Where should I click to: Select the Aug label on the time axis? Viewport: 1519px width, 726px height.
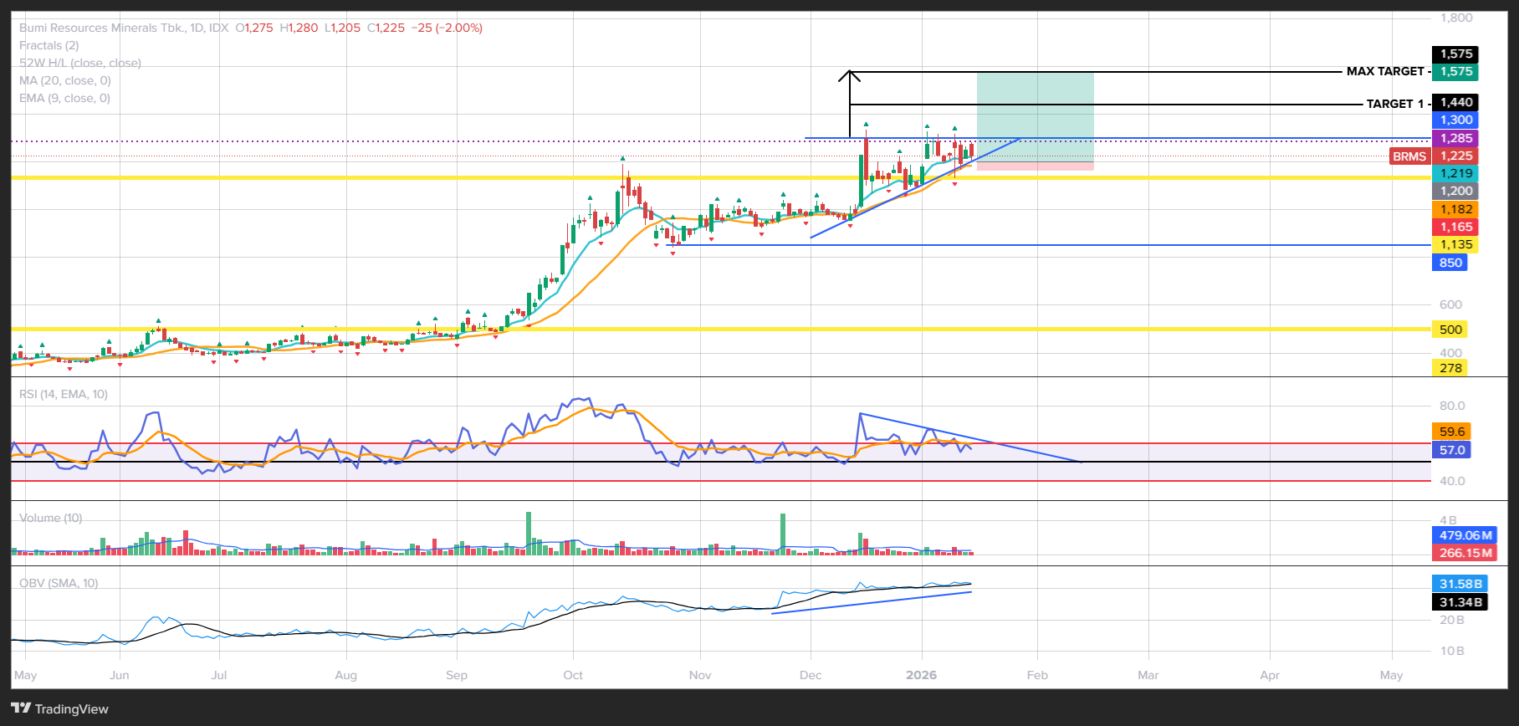(345, 675)
